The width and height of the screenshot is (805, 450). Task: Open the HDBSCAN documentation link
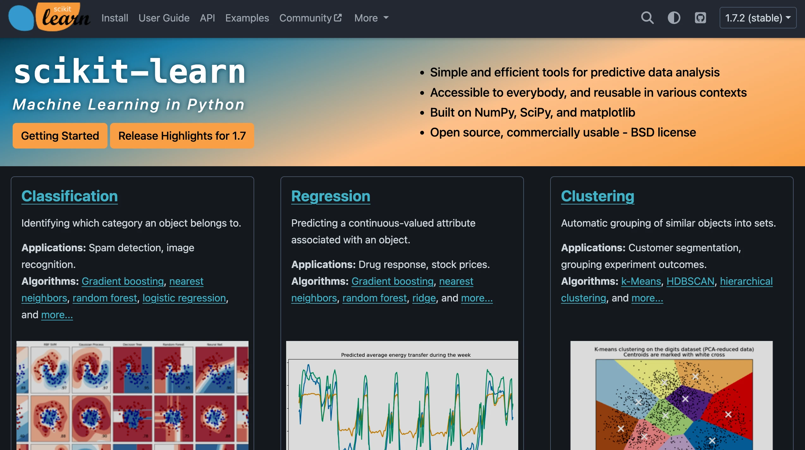click(690, 281)
